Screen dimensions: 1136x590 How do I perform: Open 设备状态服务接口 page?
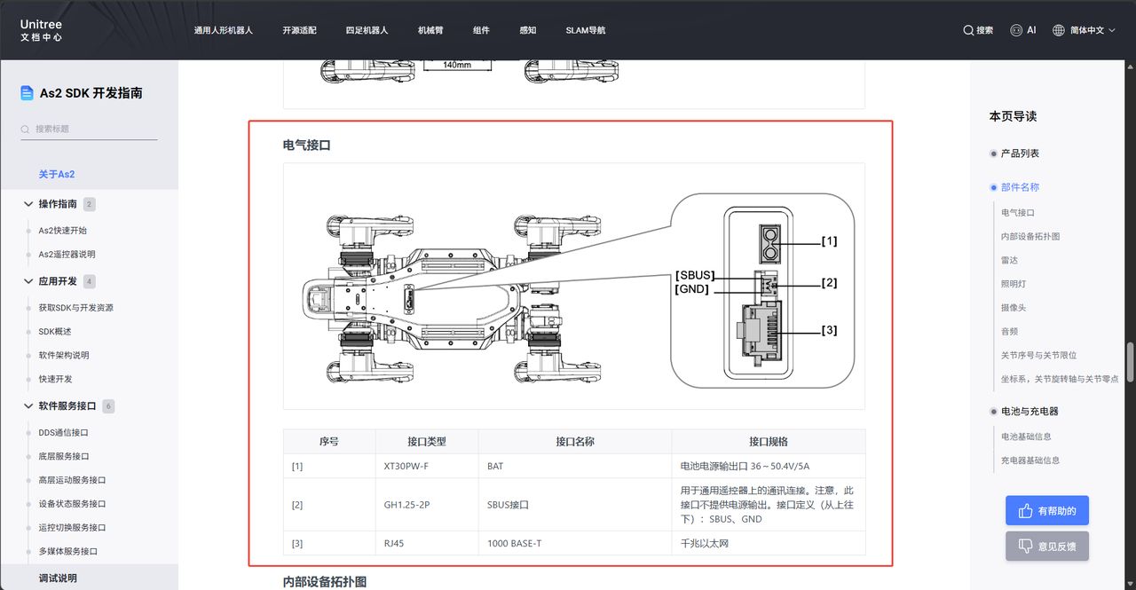72,504
